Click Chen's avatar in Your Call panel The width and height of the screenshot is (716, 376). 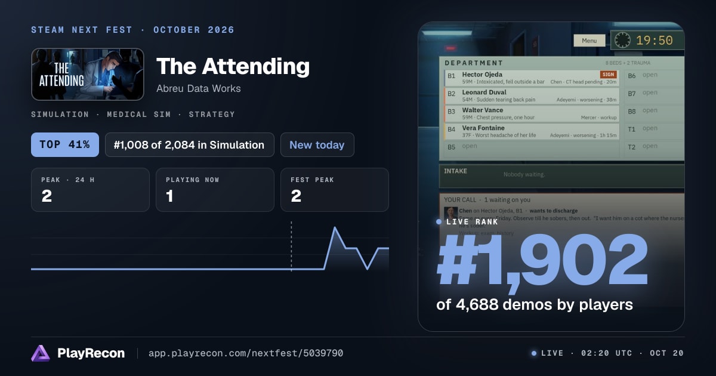tap(450, 212)
